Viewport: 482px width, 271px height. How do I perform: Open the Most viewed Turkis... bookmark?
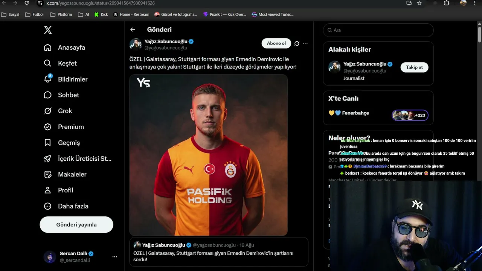273,14
